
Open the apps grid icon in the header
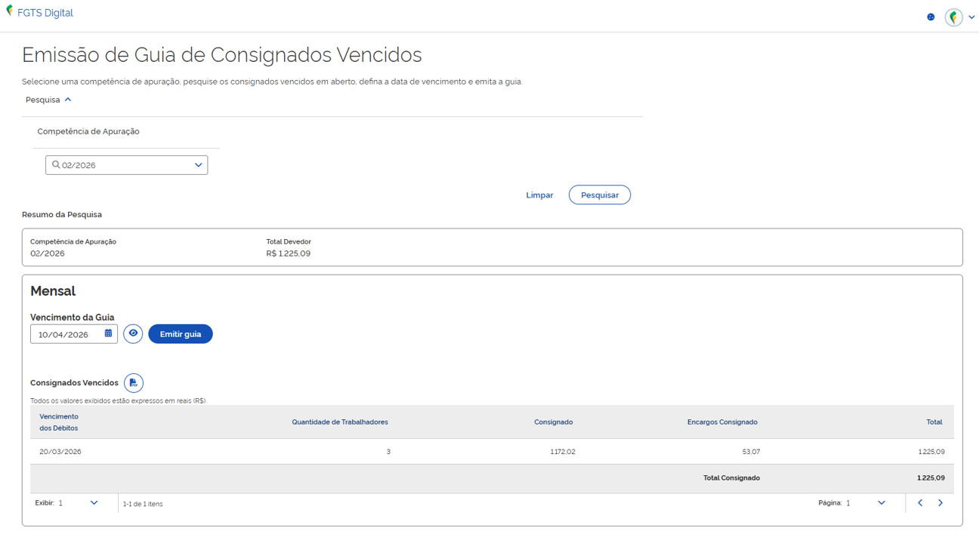tap(931, 17)
